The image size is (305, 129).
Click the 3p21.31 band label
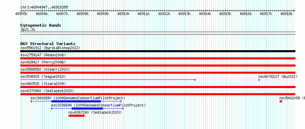click(28, 29)
